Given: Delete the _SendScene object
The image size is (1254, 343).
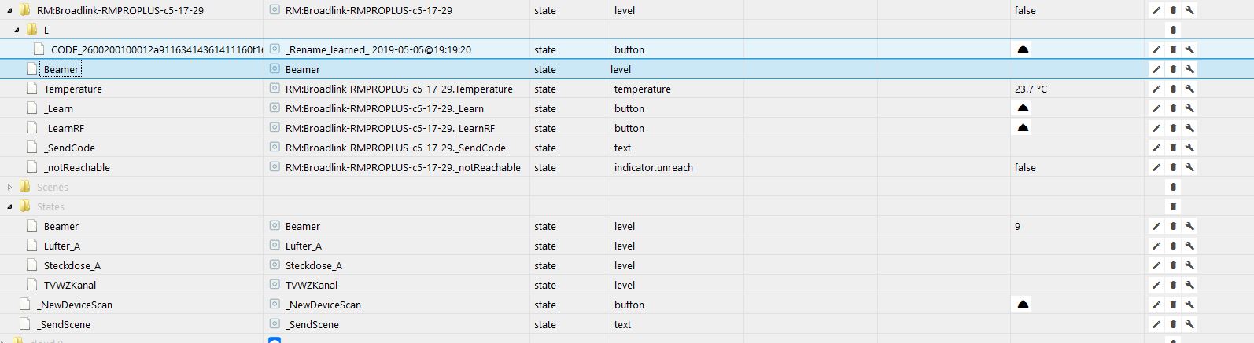Looking at the screenshot, I should coord(1173,324).
